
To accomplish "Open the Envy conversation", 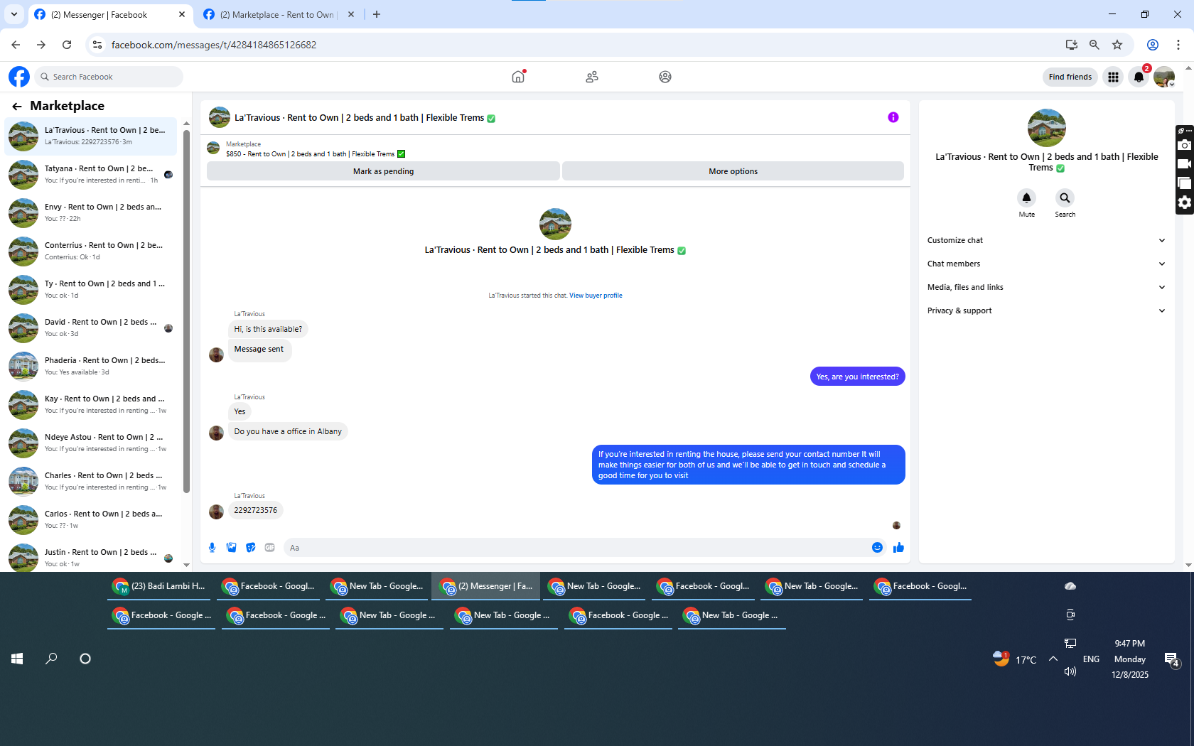I will (91, 212).
